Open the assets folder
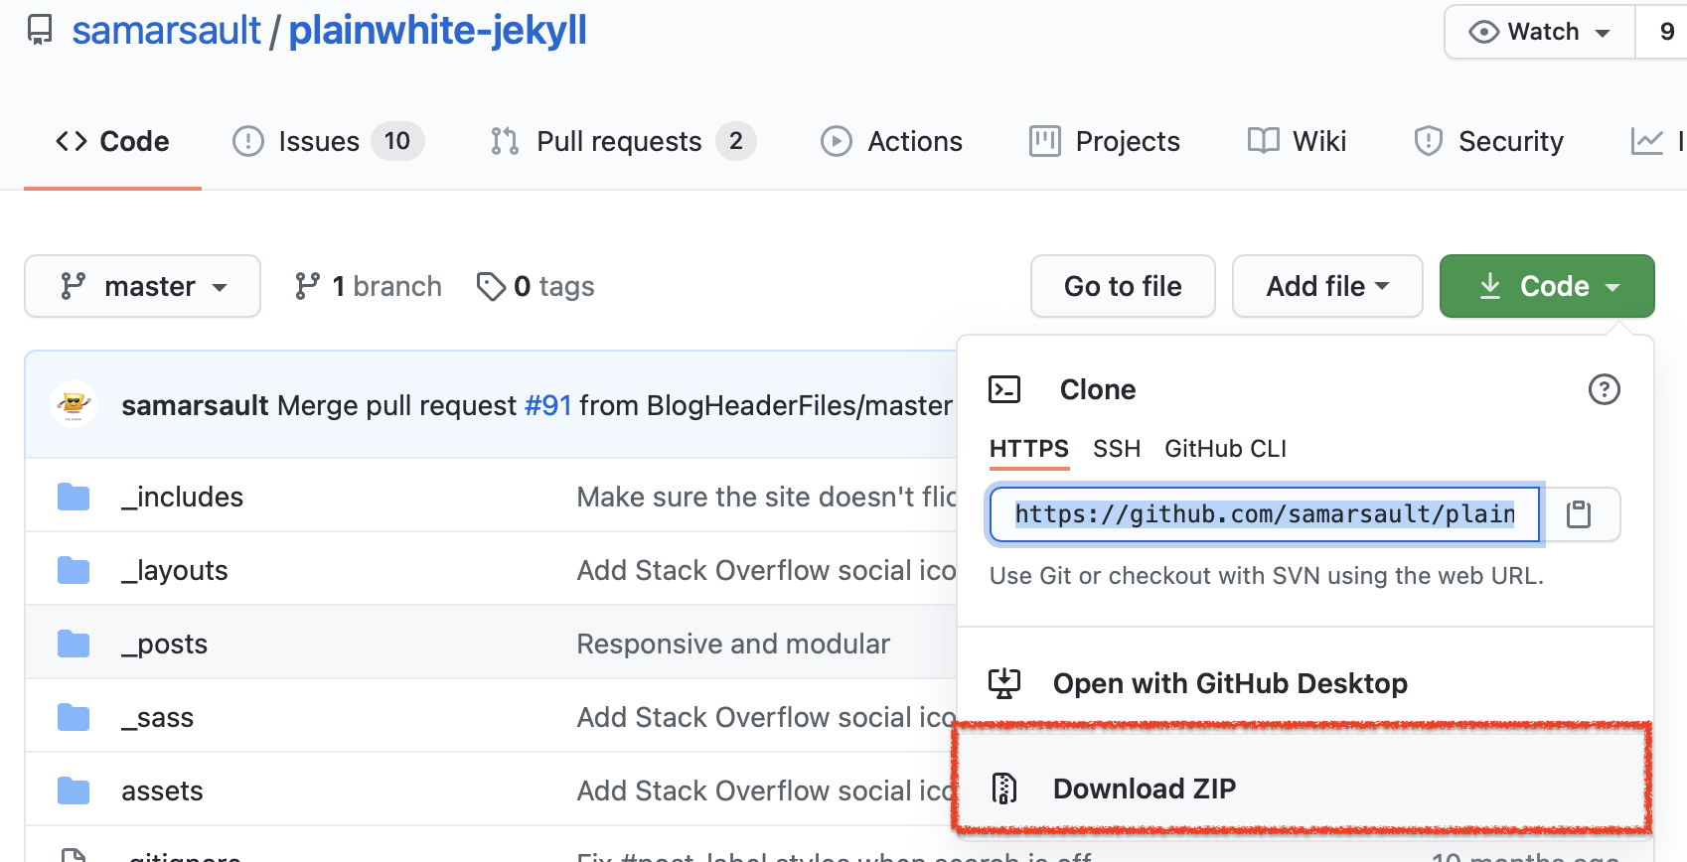 coord(162,790)
